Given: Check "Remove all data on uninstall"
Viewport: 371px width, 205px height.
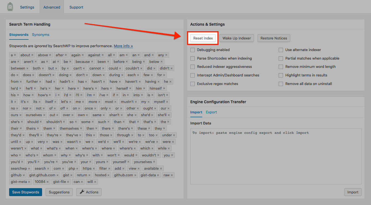Looking at the screenshot, I should pos(281,84).
